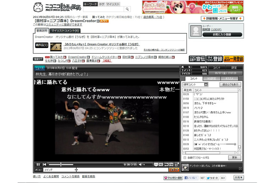
Task: Click the dictionary icon beside the video title
Action: tap(98, 21)
